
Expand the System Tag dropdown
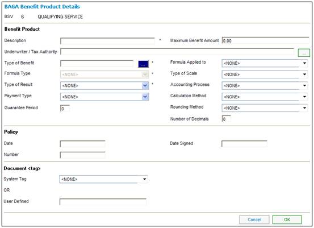tap(104, 179)
